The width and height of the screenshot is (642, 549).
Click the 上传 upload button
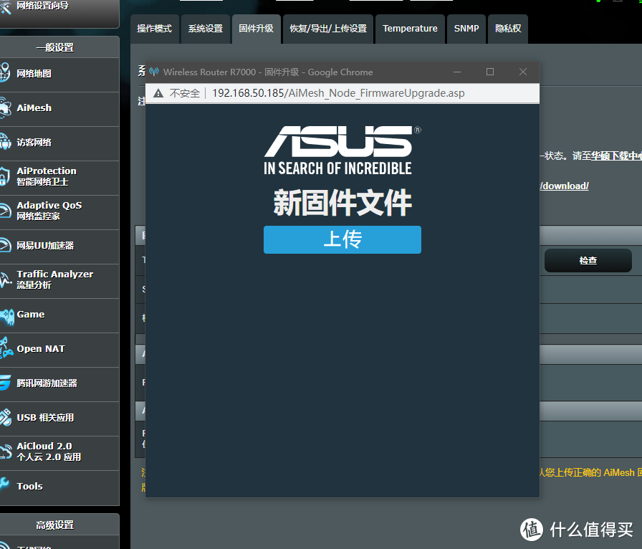click(x=342, y=239)
